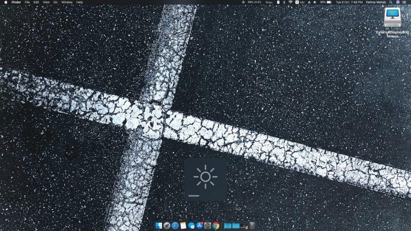Launch Launchpad from the dock
This screenshot has width=411, height=231.
coord(167,225)
